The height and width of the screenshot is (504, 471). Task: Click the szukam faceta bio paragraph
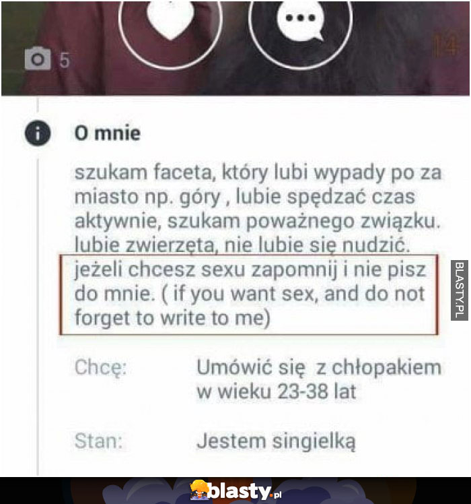[x=258, y=208]
